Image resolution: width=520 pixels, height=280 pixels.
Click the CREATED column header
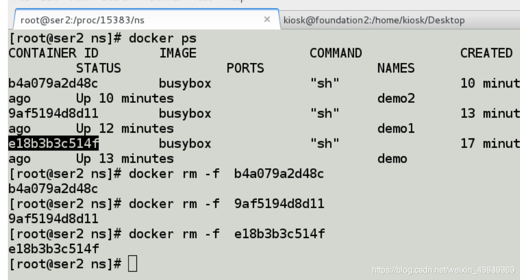pyautogui.click(x=486, y=53)
